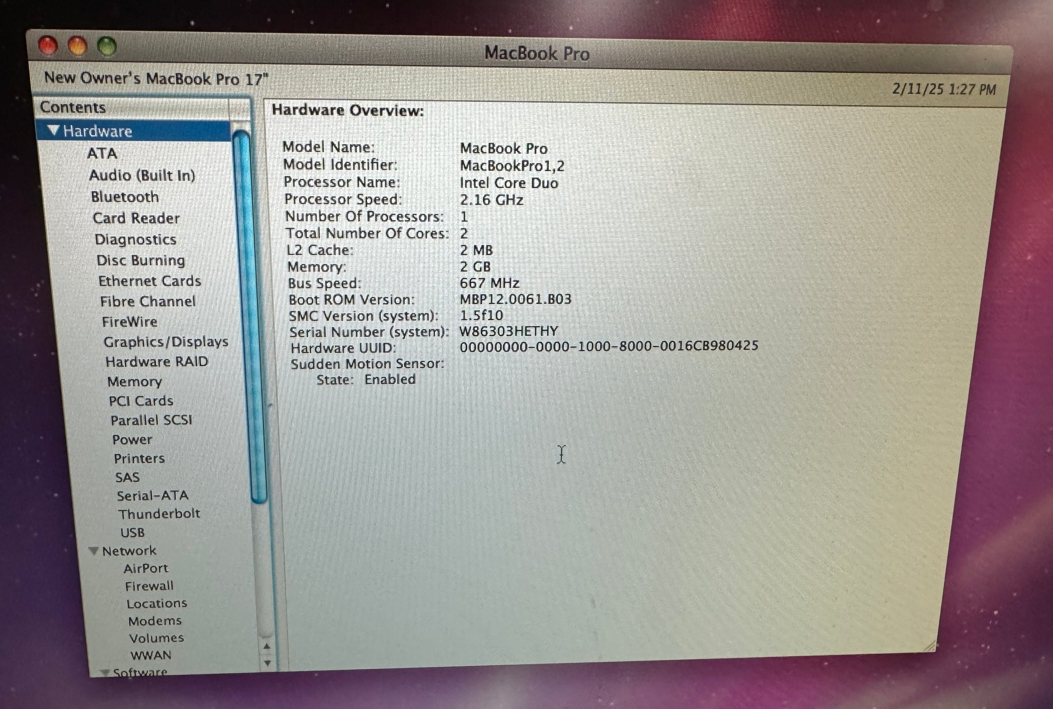Image resolution: width=1053 pixels, height=709 pixels.
Task: Click the Hardware UUID value
Action: click(x=609, y=347)
